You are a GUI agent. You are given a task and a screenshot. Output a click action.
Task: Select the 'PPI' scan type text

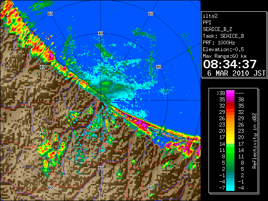(207, 23)
